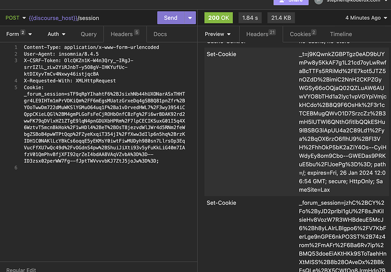
Task: Click the _t= Set-Cookie value
Action: point(342,122)
